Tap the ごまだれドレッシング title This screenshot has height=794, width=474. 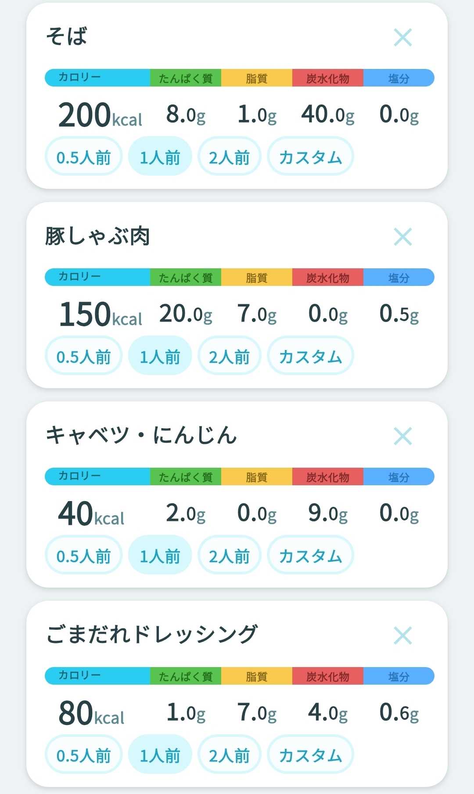[152, 635]
